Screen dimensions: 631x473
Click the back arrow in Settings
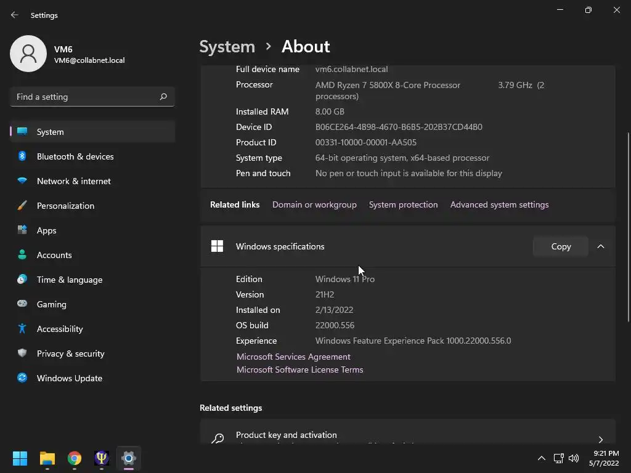15,15
